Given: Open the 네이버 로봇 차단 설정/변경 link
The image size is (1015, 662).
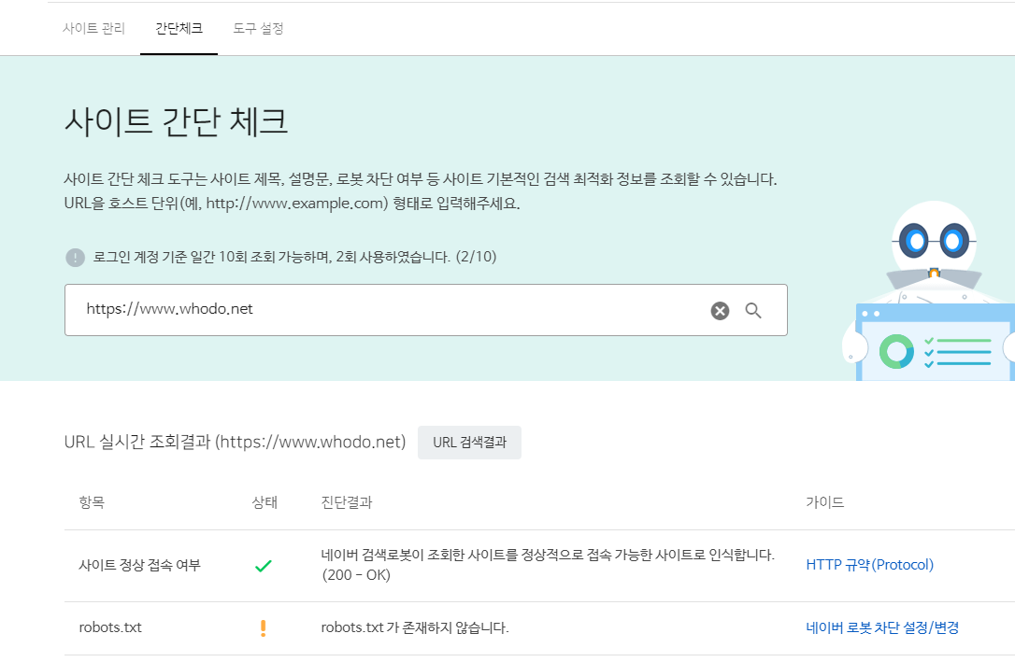Looking at the screenshot, I should pyautogui.click(x=882, y=627).
